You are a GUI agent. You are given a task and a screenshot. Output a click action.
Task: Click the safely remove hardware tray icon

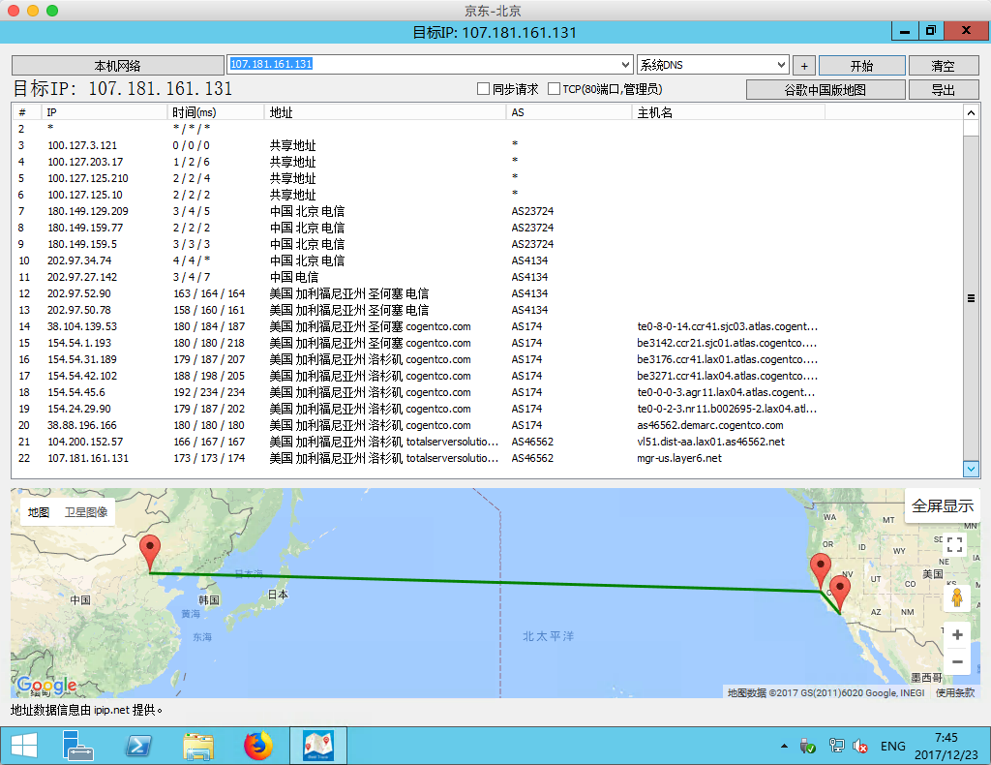(x=807, y=747)
